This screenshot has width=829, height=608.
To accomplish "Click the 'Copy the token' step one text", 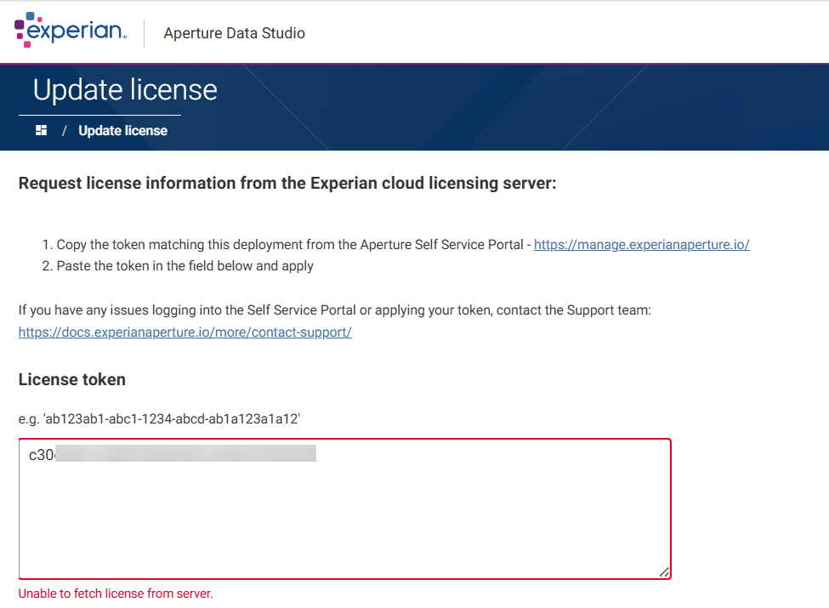I will [293, 244].
